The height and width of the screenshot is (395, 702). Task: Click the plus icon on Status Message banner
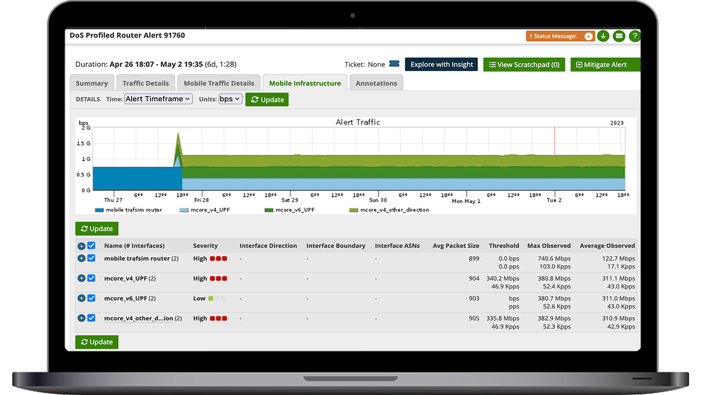click(x=588, y=36)
